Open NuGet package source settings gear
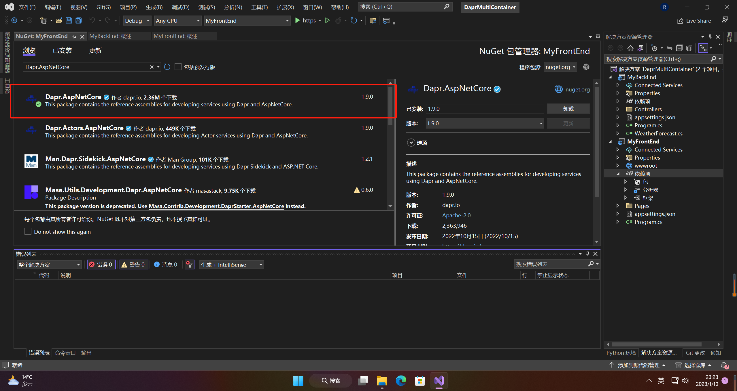Screen dimensions: 737x391 pyautogui.click(x=586, y=67)
